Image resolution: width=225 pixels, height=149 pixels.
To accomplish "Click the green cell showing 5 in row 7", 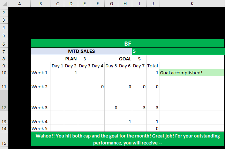I will (x=178, y=51).
